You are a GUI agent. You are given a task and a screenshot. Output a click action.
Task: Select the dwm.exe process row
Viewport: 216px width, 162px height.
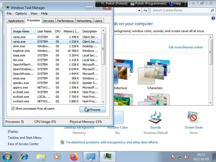coord(56,46)
